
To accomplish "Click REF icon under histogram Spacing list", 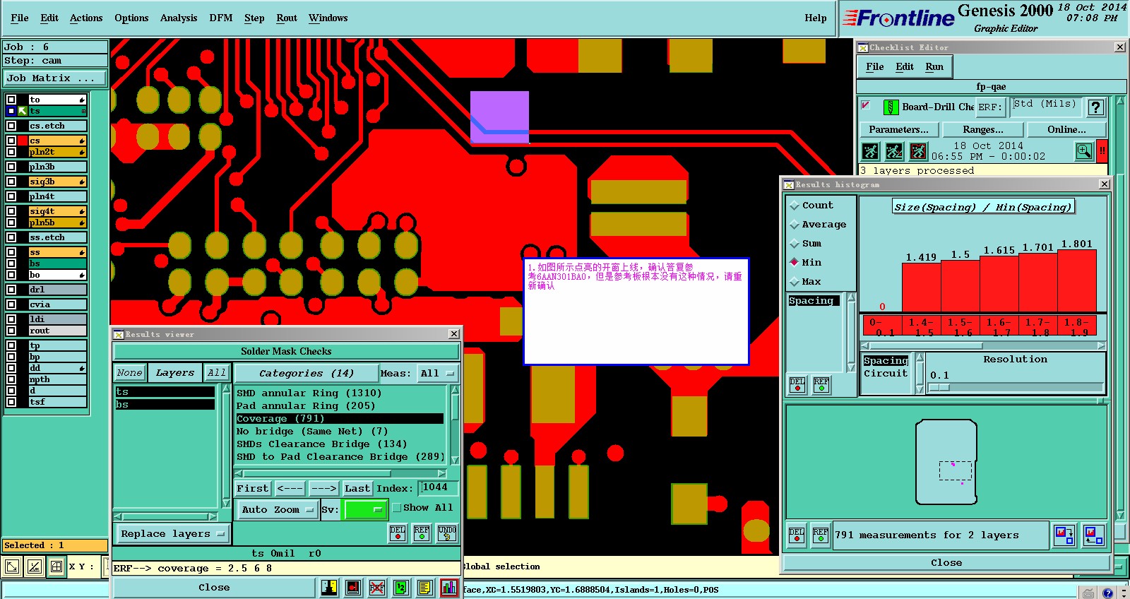I will (821, 385).
